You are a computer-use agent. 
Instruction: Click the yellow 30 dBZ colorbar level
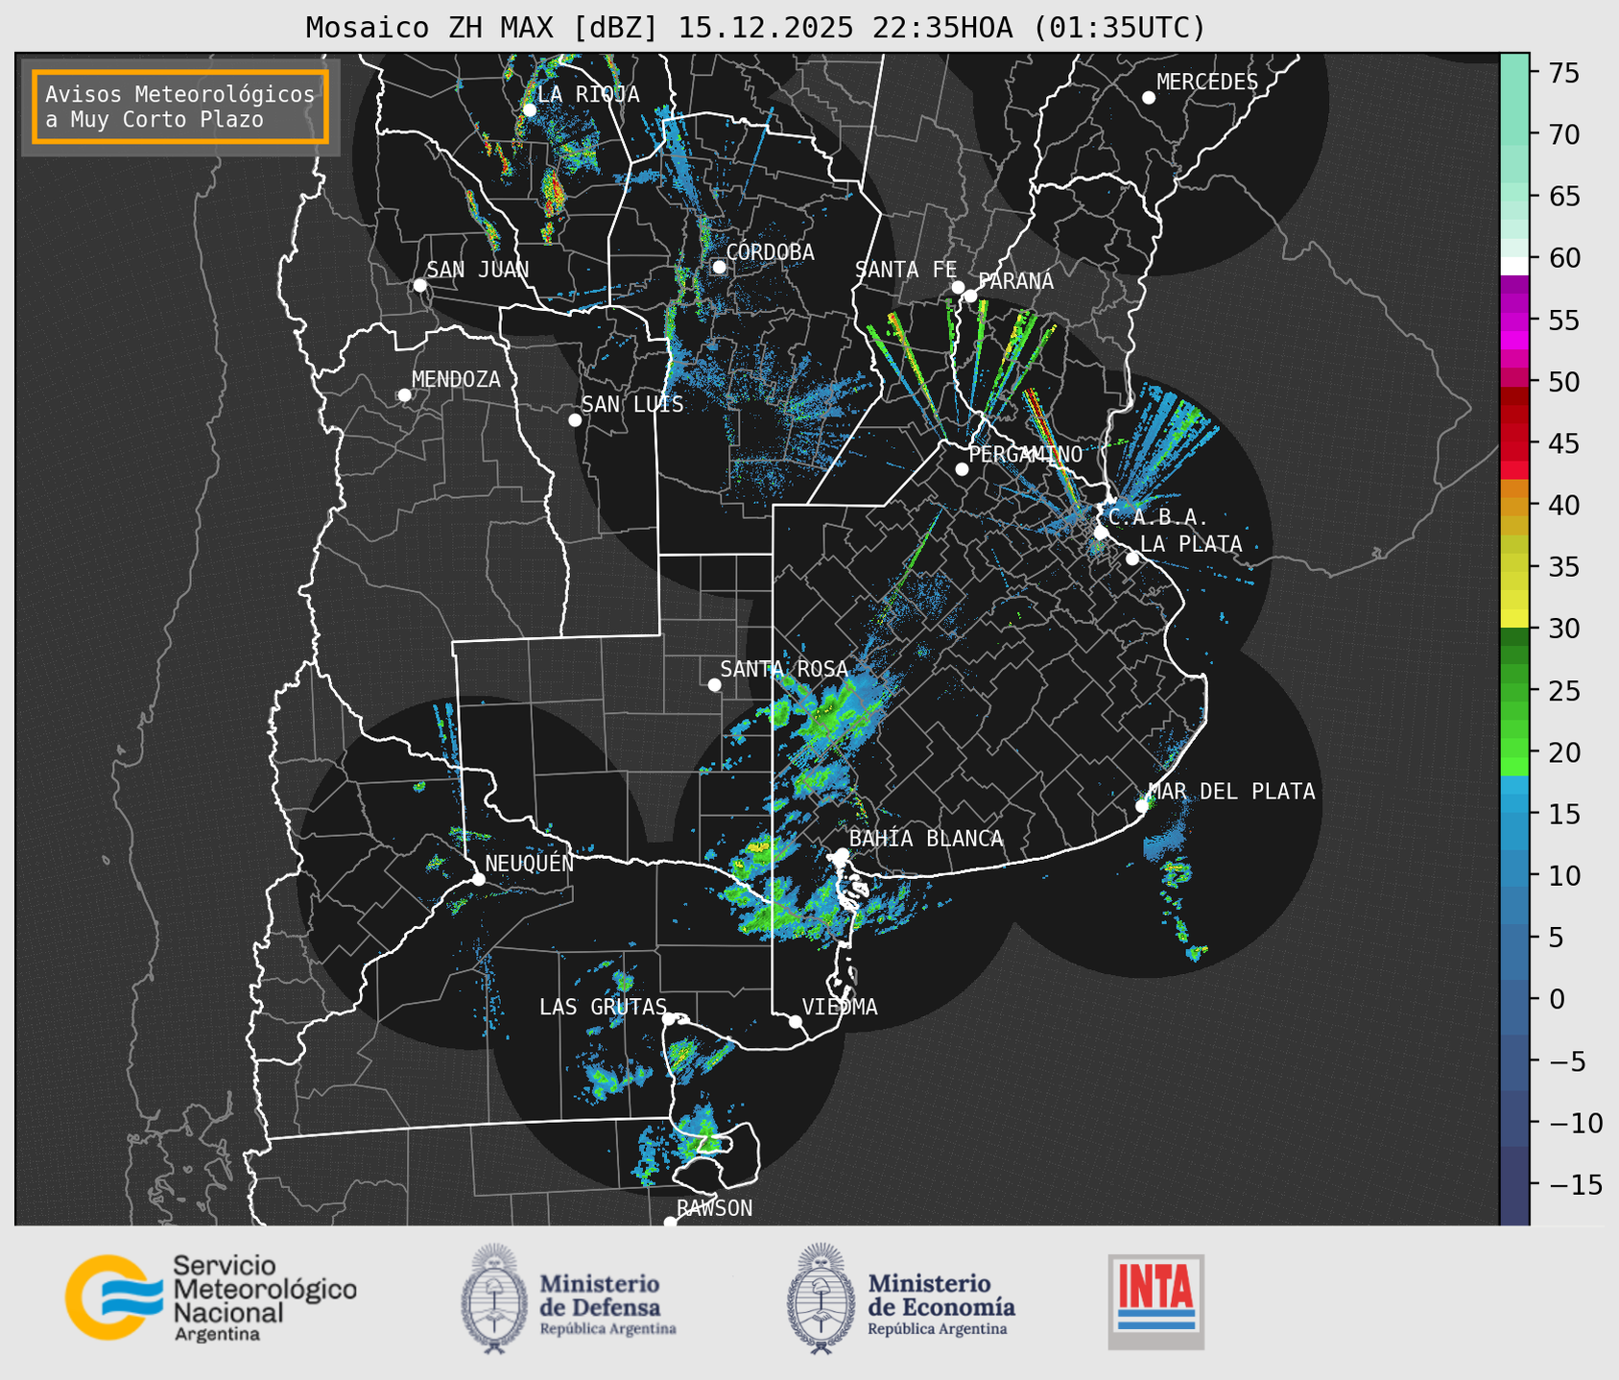click(1513, 619)
